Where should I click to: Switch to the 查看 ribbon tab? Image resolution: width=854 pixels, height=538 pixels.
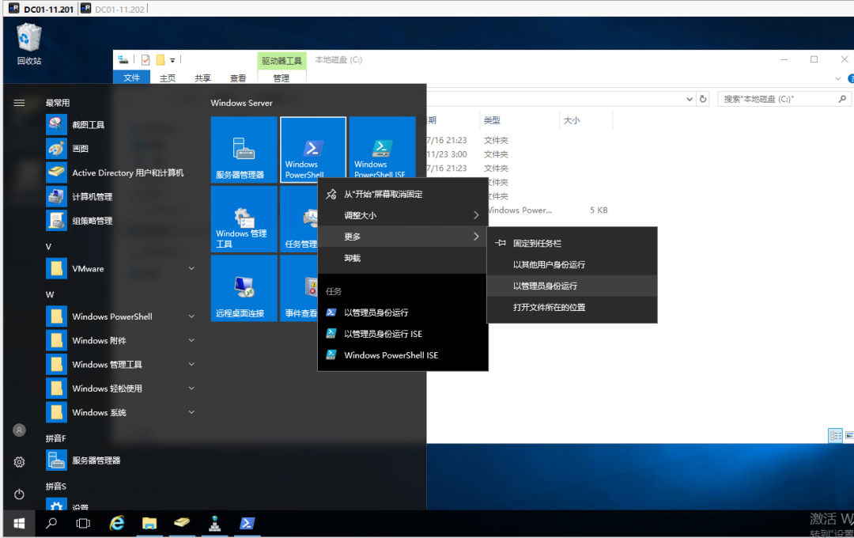tap(238, 78)
